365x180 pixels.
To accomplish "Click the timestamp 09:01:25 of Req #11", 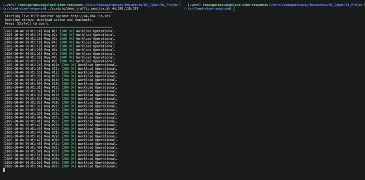I will click(x=34, y=69).
